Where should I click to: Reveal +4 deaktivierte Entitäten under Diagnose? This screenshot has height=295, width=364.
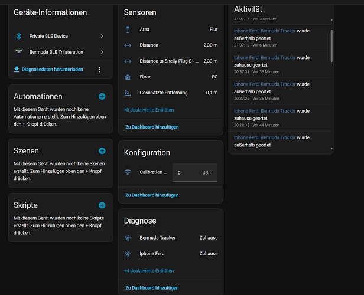148,270
